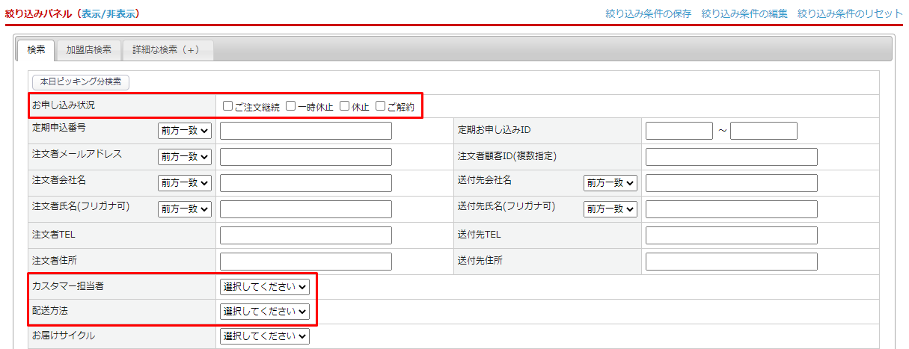Check the ご注文継続 checkbox

pyautogui.click(x=228, y=106)
